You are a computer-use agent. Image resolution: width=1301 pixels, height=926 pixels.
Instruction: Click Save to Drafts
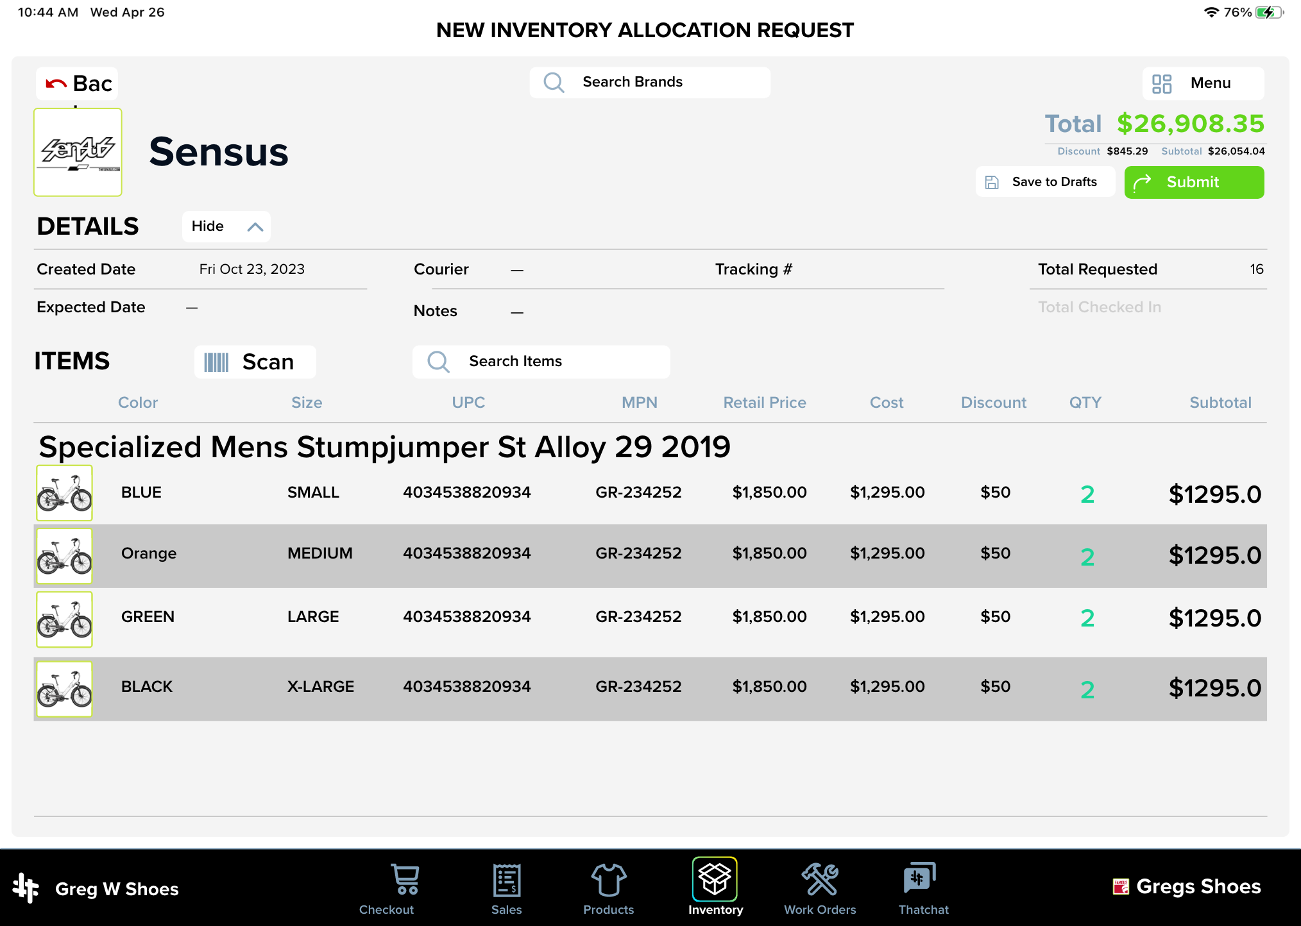(1045, 182)
